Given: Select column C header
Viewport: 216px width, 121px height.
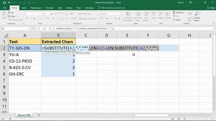Looking at the screenshot, I should point(86,35).
